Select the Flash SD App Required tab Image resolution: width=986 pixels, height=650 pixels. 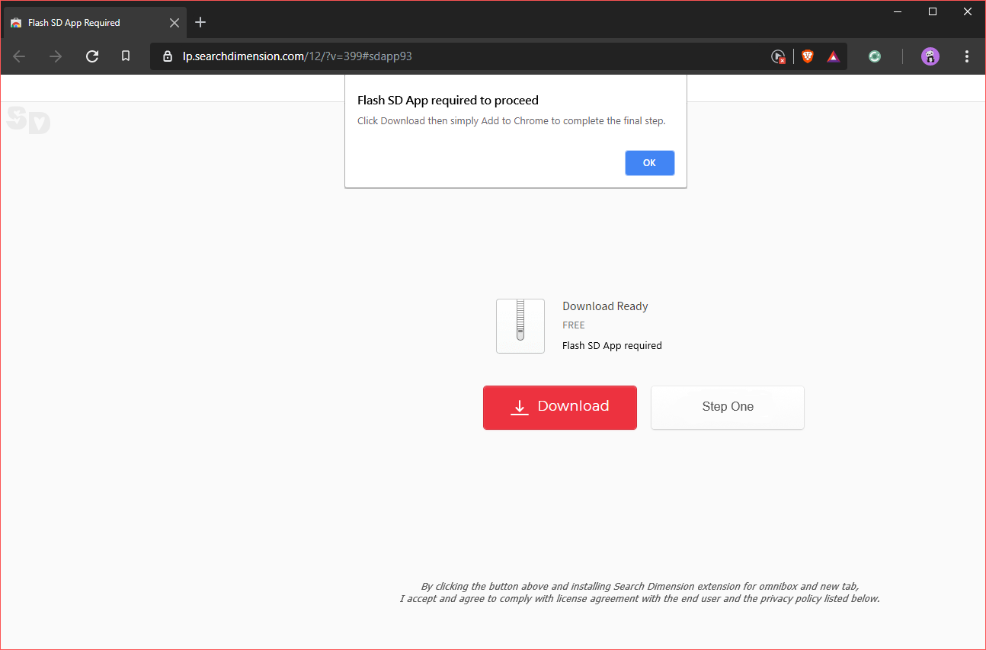coord(94,23)
